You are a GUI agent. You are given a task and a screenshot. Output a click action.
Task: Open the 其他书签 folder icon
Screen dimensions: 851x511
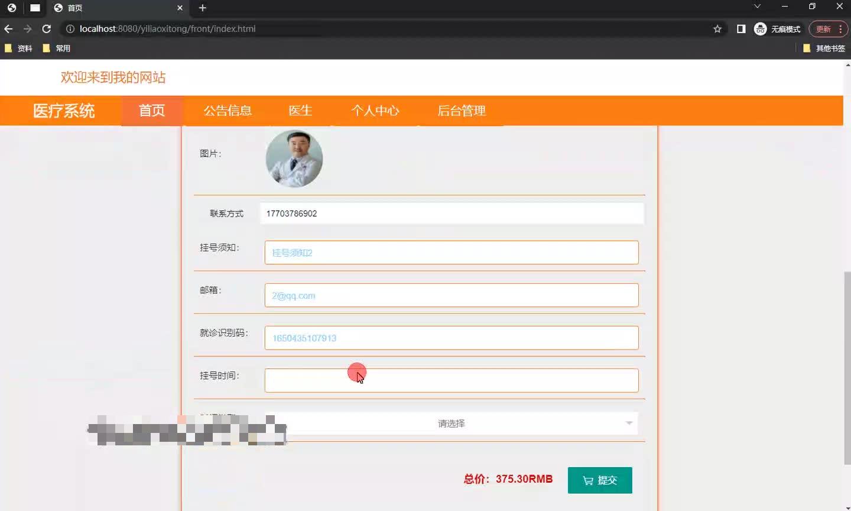807,48
